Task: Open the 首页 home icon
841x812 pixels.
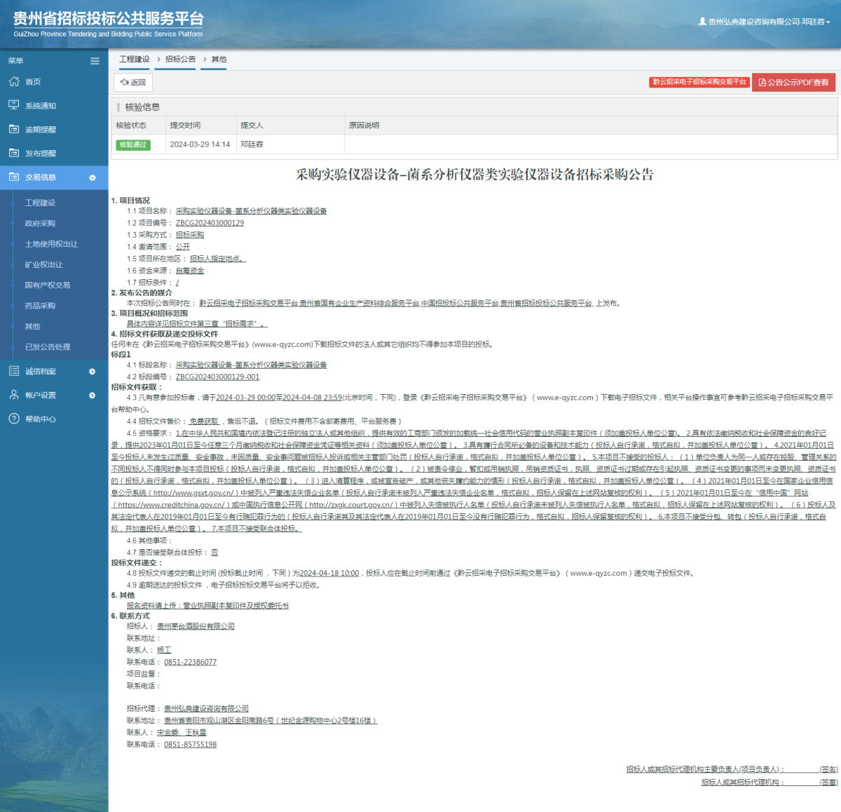Action: 14,81
